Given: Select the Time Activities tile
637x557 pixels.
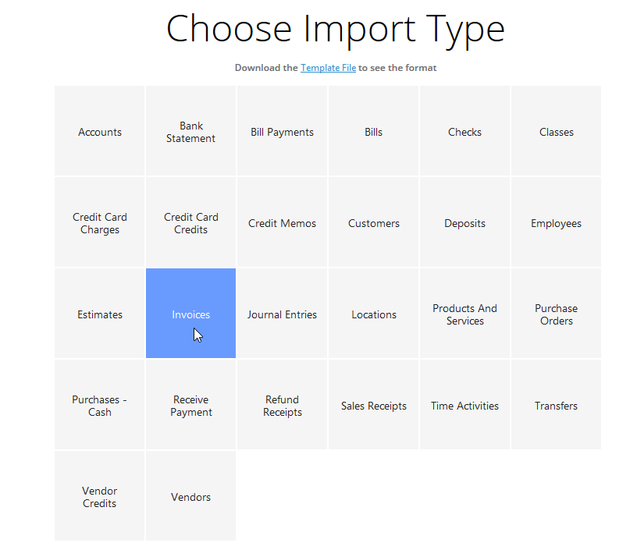Looking at the screenshot, I should [x=464, y=404].
